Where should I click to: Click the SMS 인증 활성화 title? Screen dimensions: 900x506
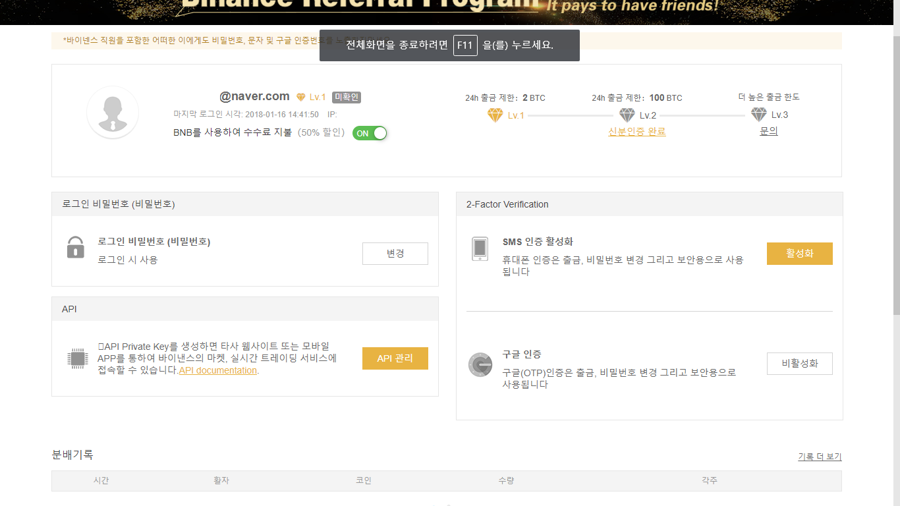pyautogui.click(x=538, y=242)
